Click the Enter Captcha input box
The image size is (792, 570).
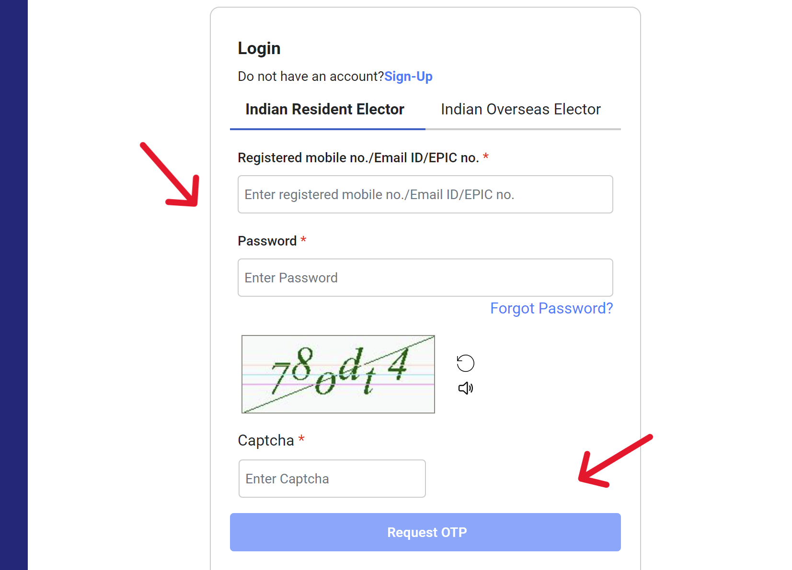tap(332, 479)
